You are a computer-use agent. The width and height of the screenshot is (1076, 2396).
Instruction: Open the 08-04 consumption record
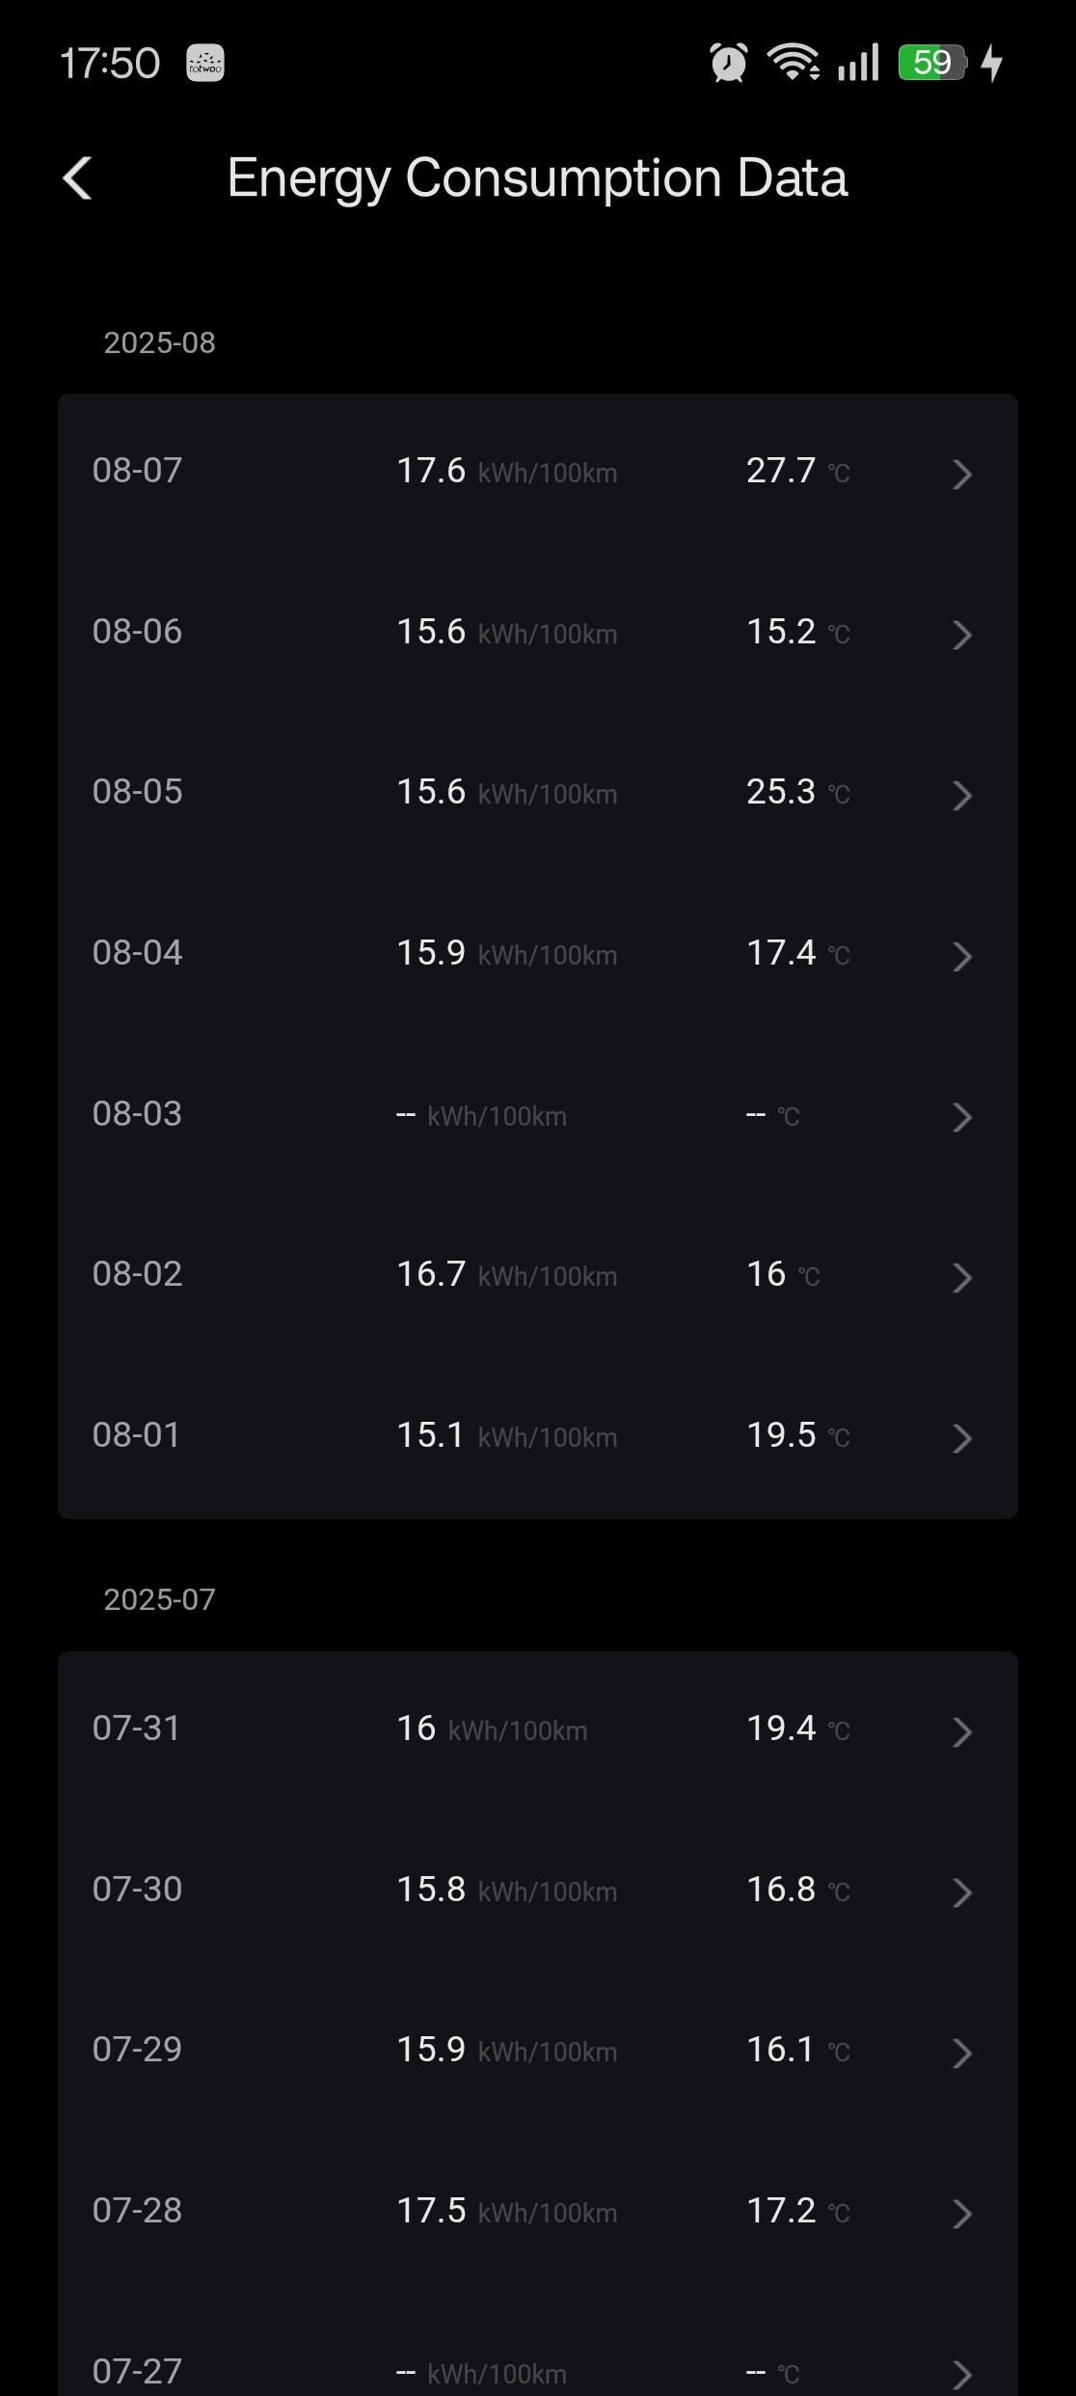537,954
